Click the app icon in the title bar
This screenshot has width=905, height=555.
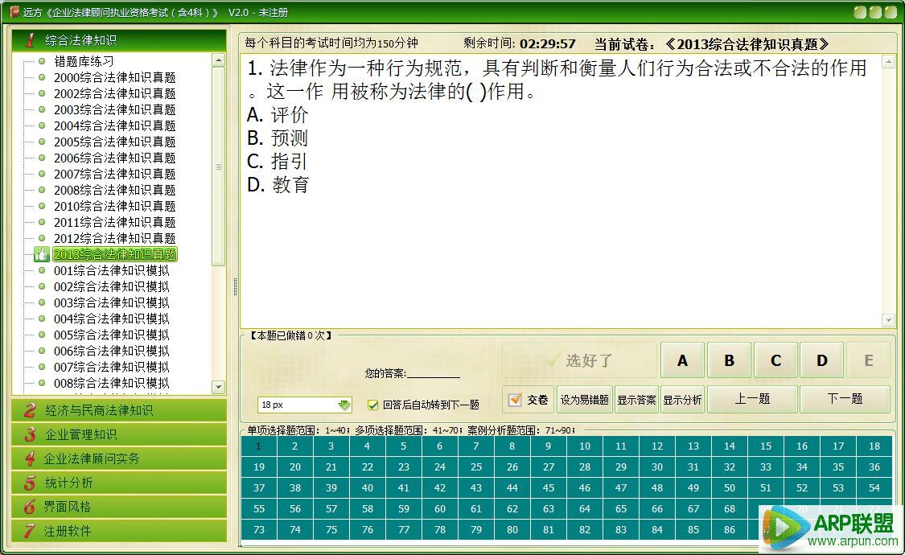(x=14, y=12)
